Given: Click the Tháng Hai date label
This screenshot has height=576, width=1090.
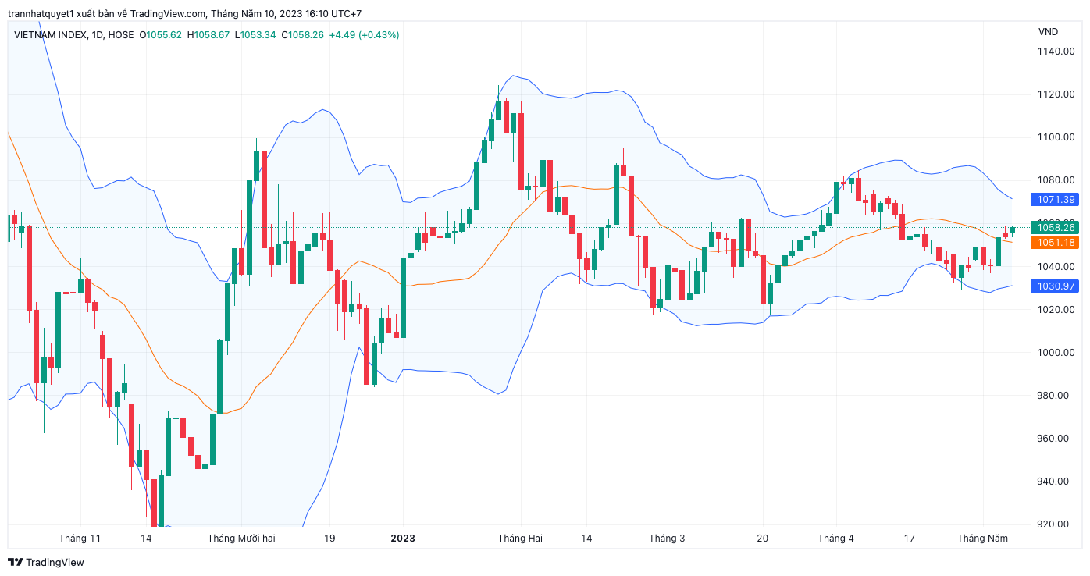Looking at the screenshot, I should click(520, 539).
